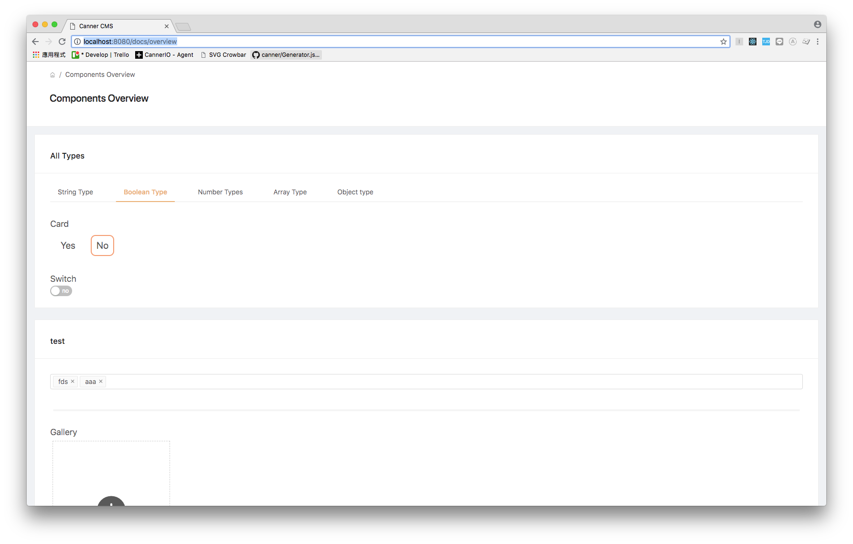853x544 pixels.
Task: Select the No card option
Action: (102, 245)
